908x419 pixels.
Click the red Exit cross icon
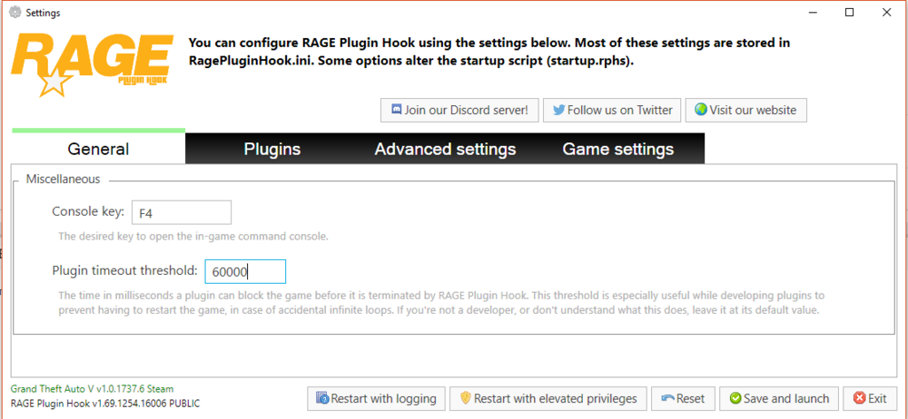click(858, 398)
